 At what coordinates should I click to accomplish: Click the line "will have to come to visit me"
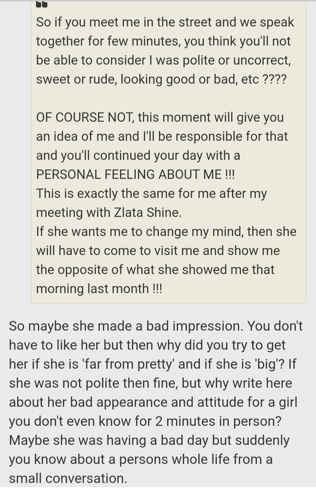point(158,251)
